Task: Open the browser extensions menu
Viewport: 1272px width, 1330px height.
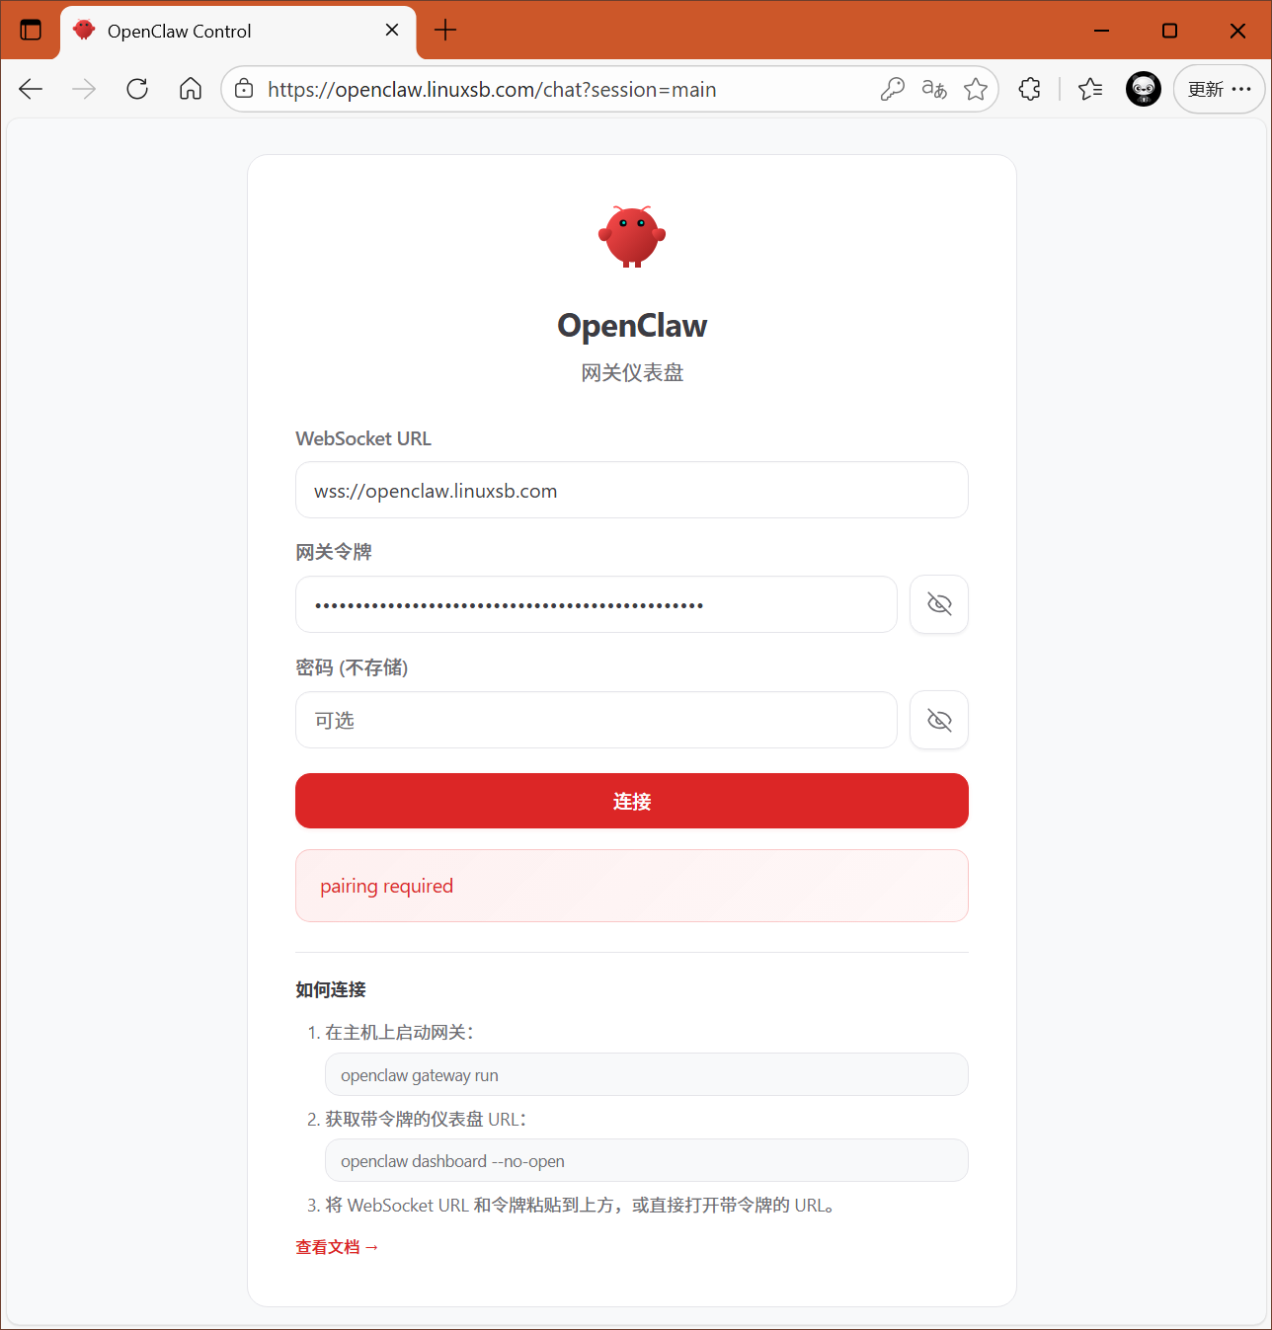Action: tap(1029, 90)
